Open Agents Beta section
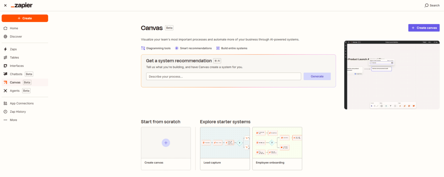 click(15, 91)
